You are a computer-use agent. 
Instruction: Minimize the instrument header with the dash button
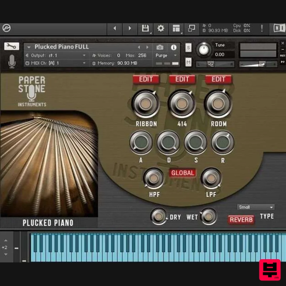tap(282, 49)
